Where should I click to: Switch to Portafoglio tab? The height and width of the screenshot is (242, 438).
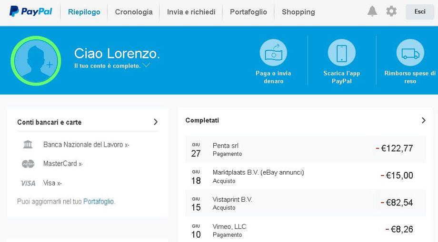click(249, 12)
